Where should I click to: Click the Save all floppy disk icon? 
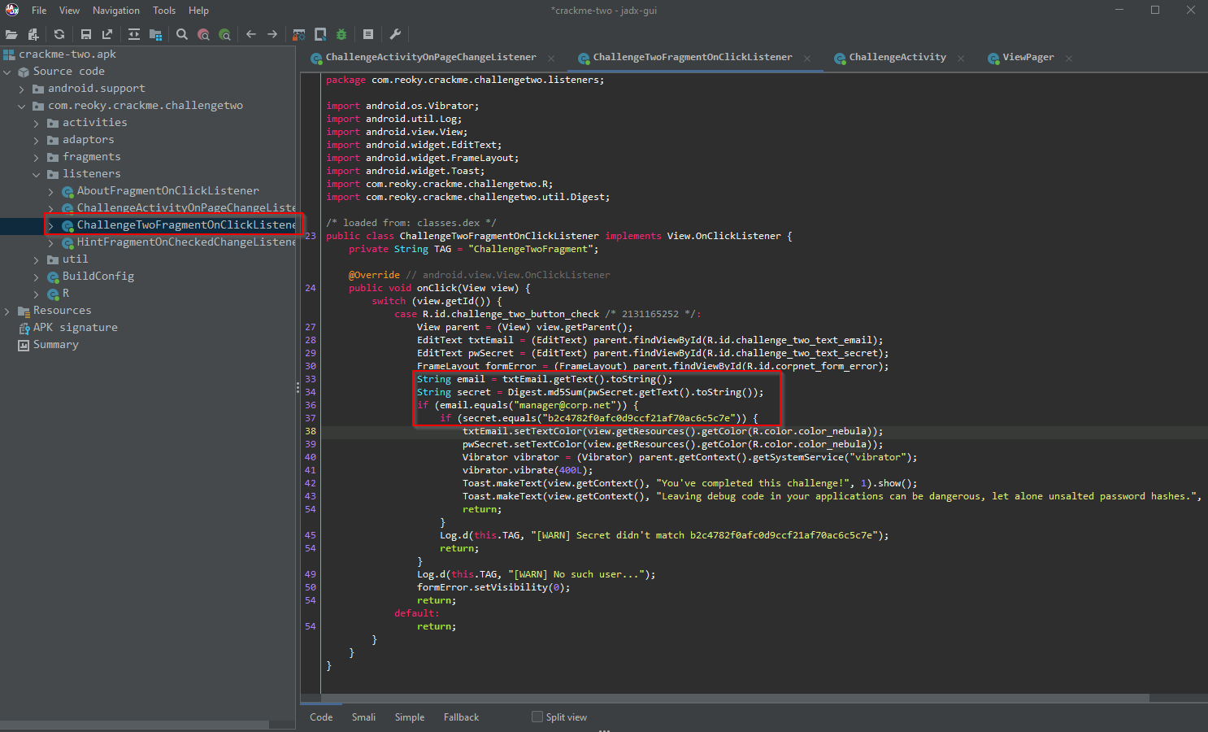85,34
